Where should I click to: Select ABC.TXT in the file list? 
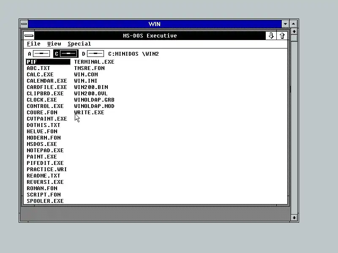tap(38, 68)
